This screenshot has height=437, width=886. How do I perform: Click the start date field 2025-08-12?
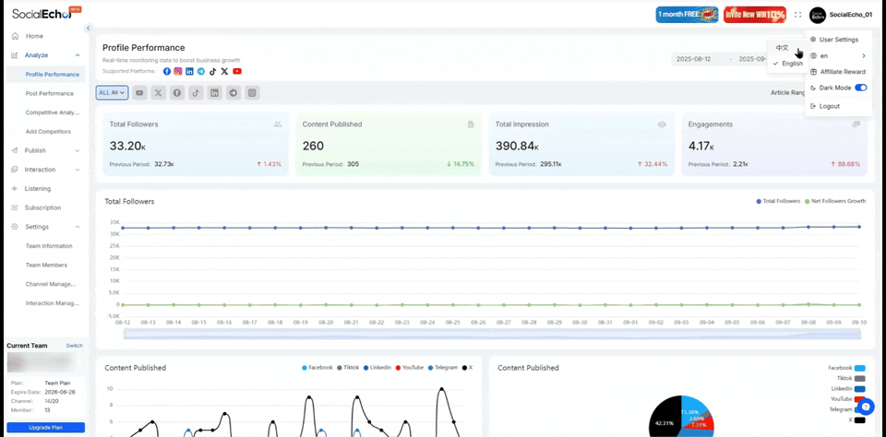[694, 59]
